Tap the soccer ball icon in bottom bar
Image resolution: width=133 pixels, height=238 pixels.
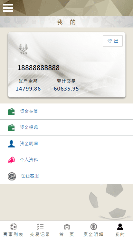coord(13,227)
